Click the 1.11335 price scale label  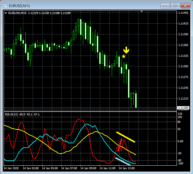183,56
